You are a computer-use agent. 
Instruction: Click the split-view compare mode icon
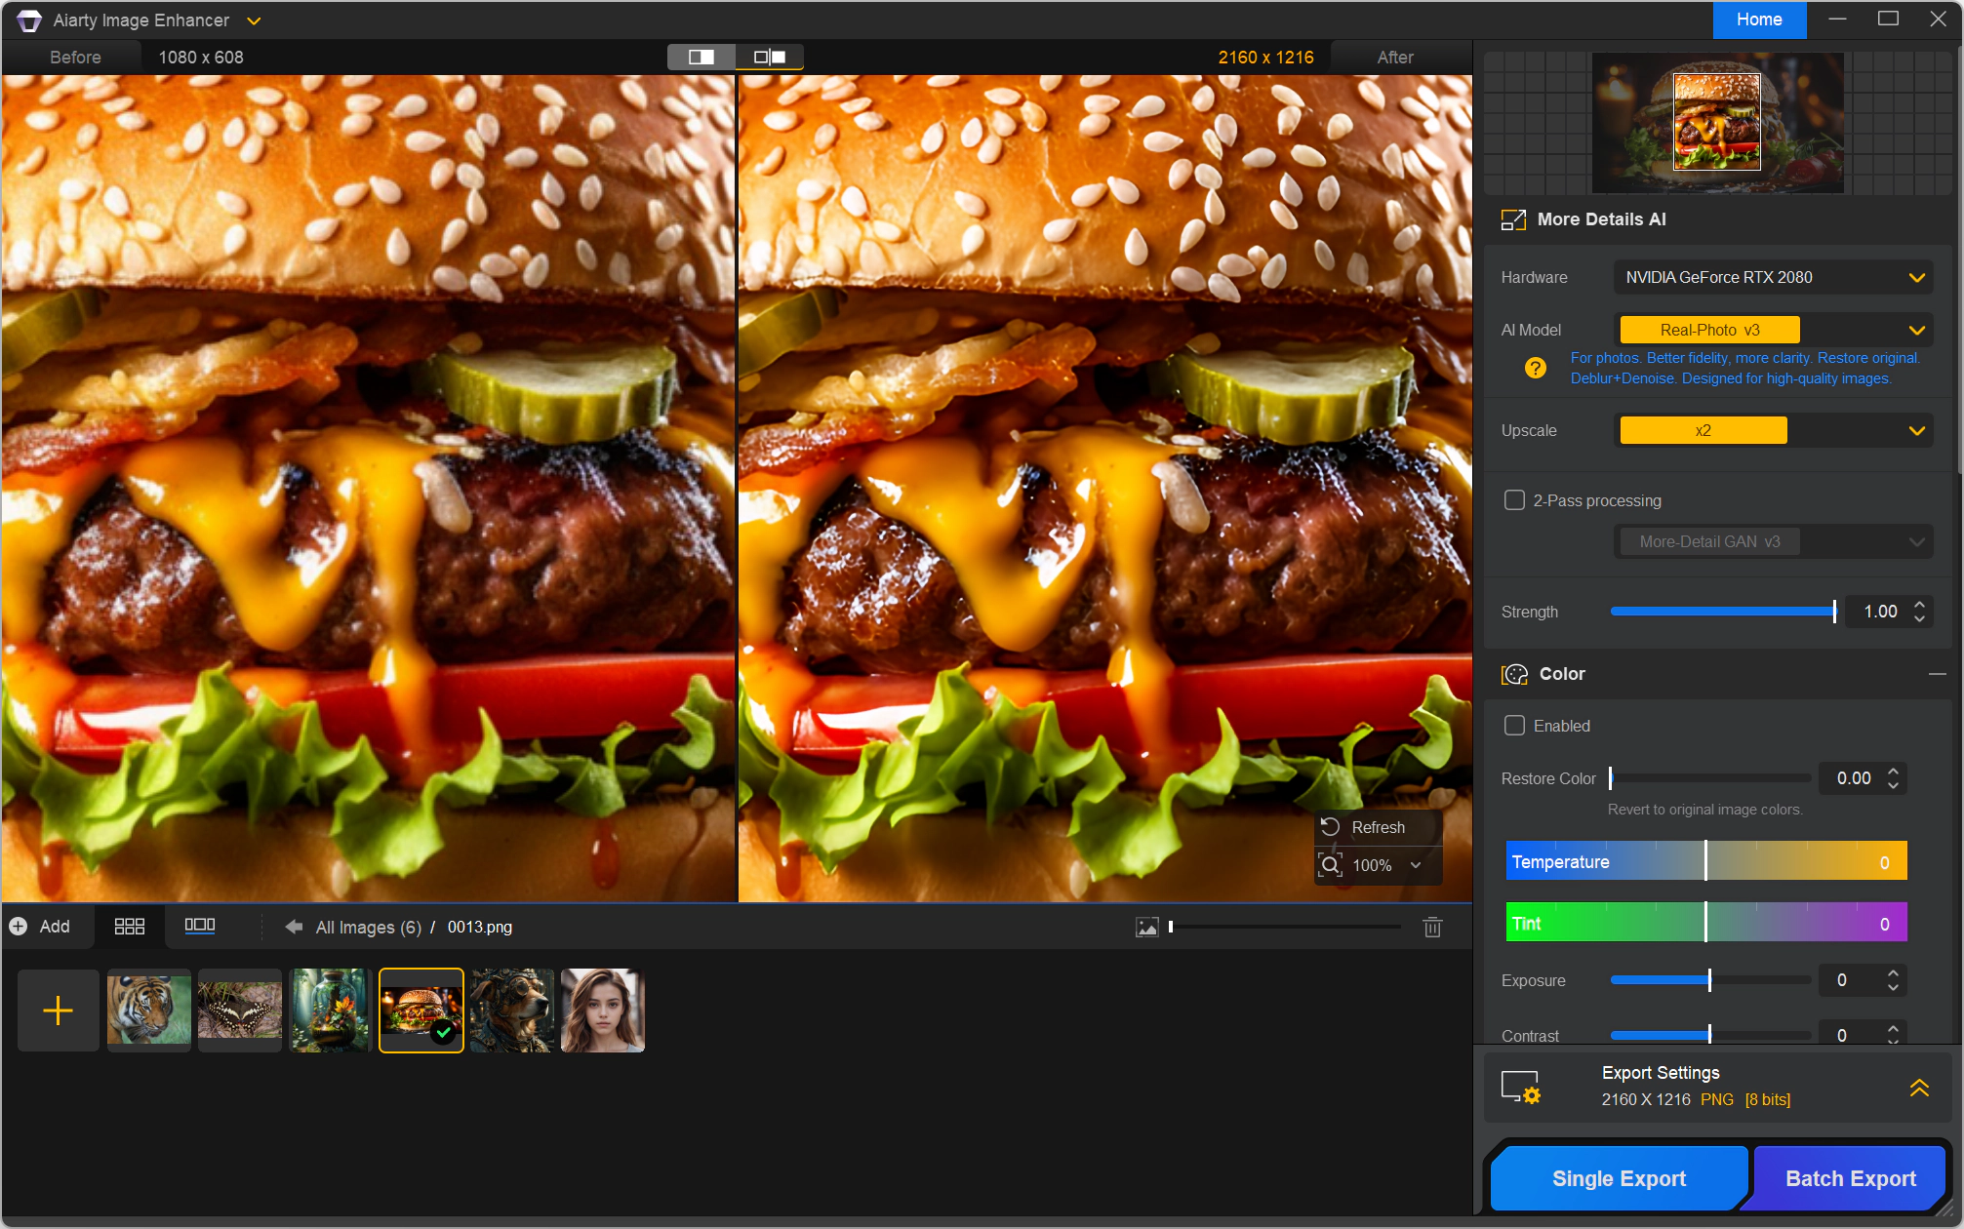pos(701,57)
